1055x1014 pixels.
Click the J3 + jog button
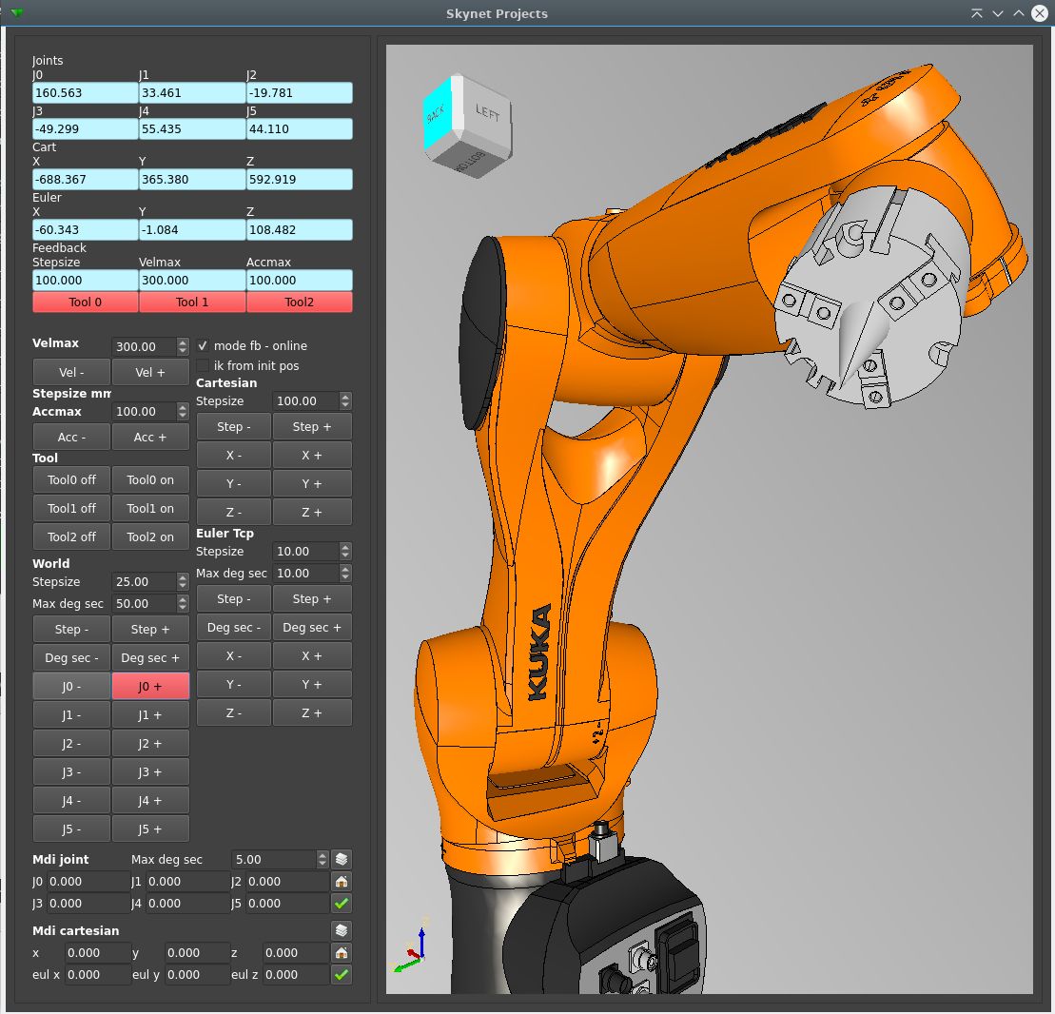pos(150,771)
